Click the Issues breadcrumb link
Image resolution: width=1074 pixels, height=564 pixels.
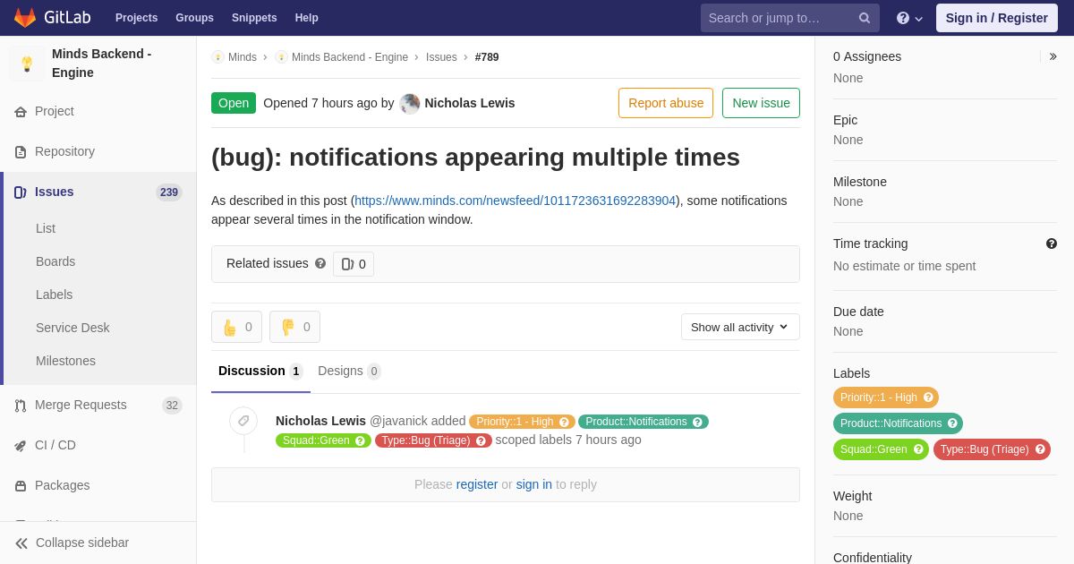pyautogui.click(x=441, y=57)
